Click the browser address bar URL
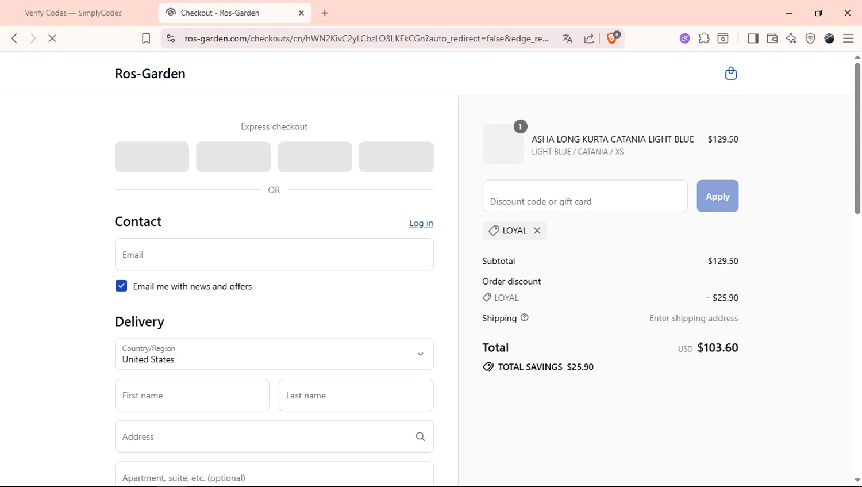The image size is (862, 487). pyautogui.click(x=367, y=39)
